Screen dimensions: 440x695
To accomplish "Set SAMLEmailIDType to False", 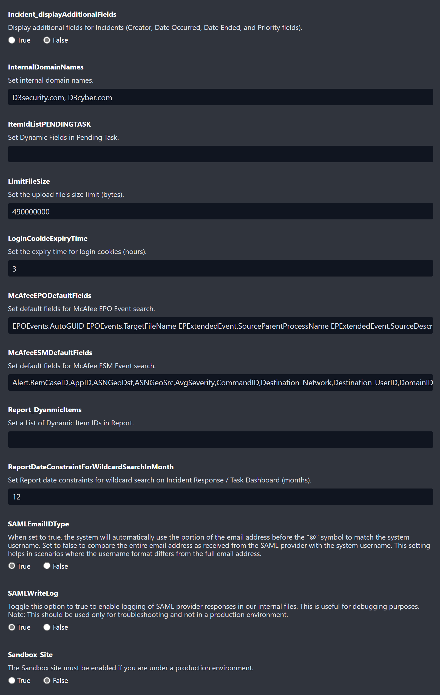I will 47,566.
